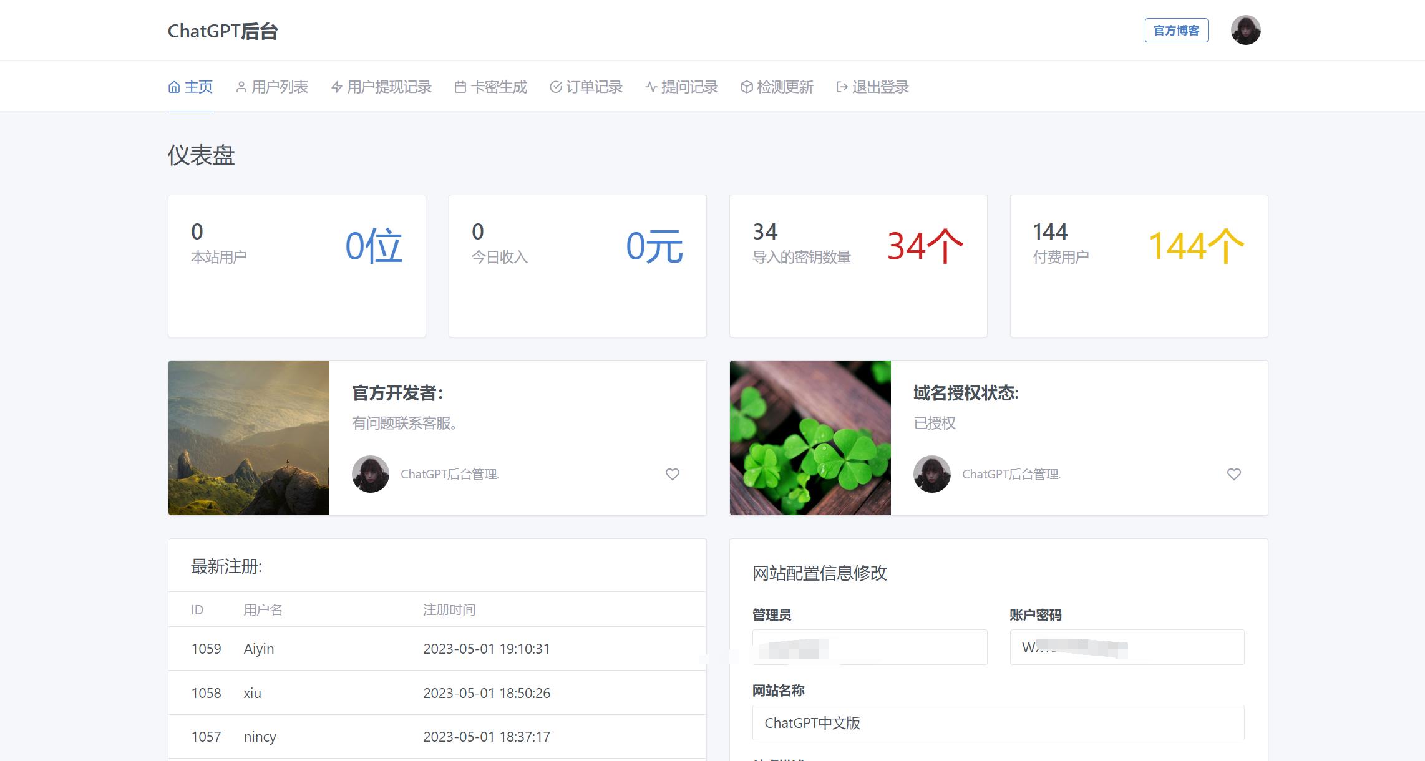Click avatar in 域名授权状态 card
1425x761 pixels.
click(932, 474)
